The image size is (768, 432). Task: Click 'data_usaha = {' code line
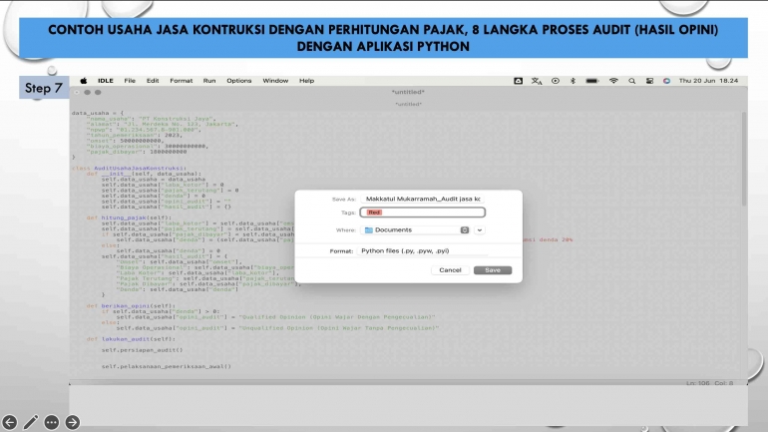pyautogui.click(x=98, y=113)
